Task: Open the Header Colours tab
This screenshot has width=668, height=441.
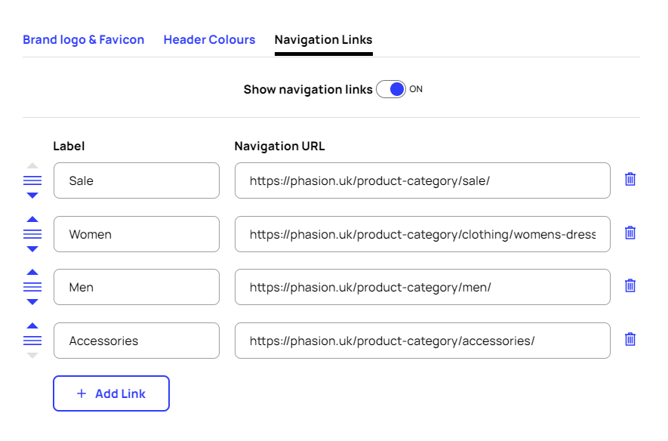Action: 209,39
